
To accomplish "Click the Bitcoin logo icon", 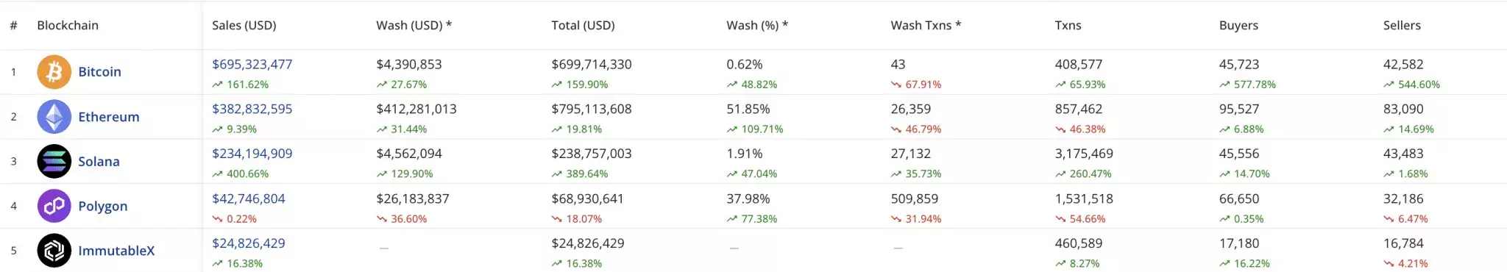I will (54, 72).
